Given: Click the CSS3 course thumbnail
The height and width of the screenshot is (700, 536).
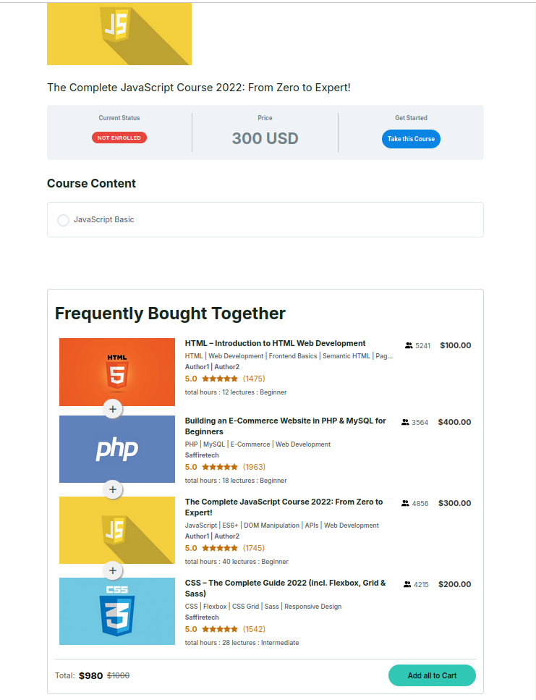Looking at the screenshot, I should tap(117, 611).
